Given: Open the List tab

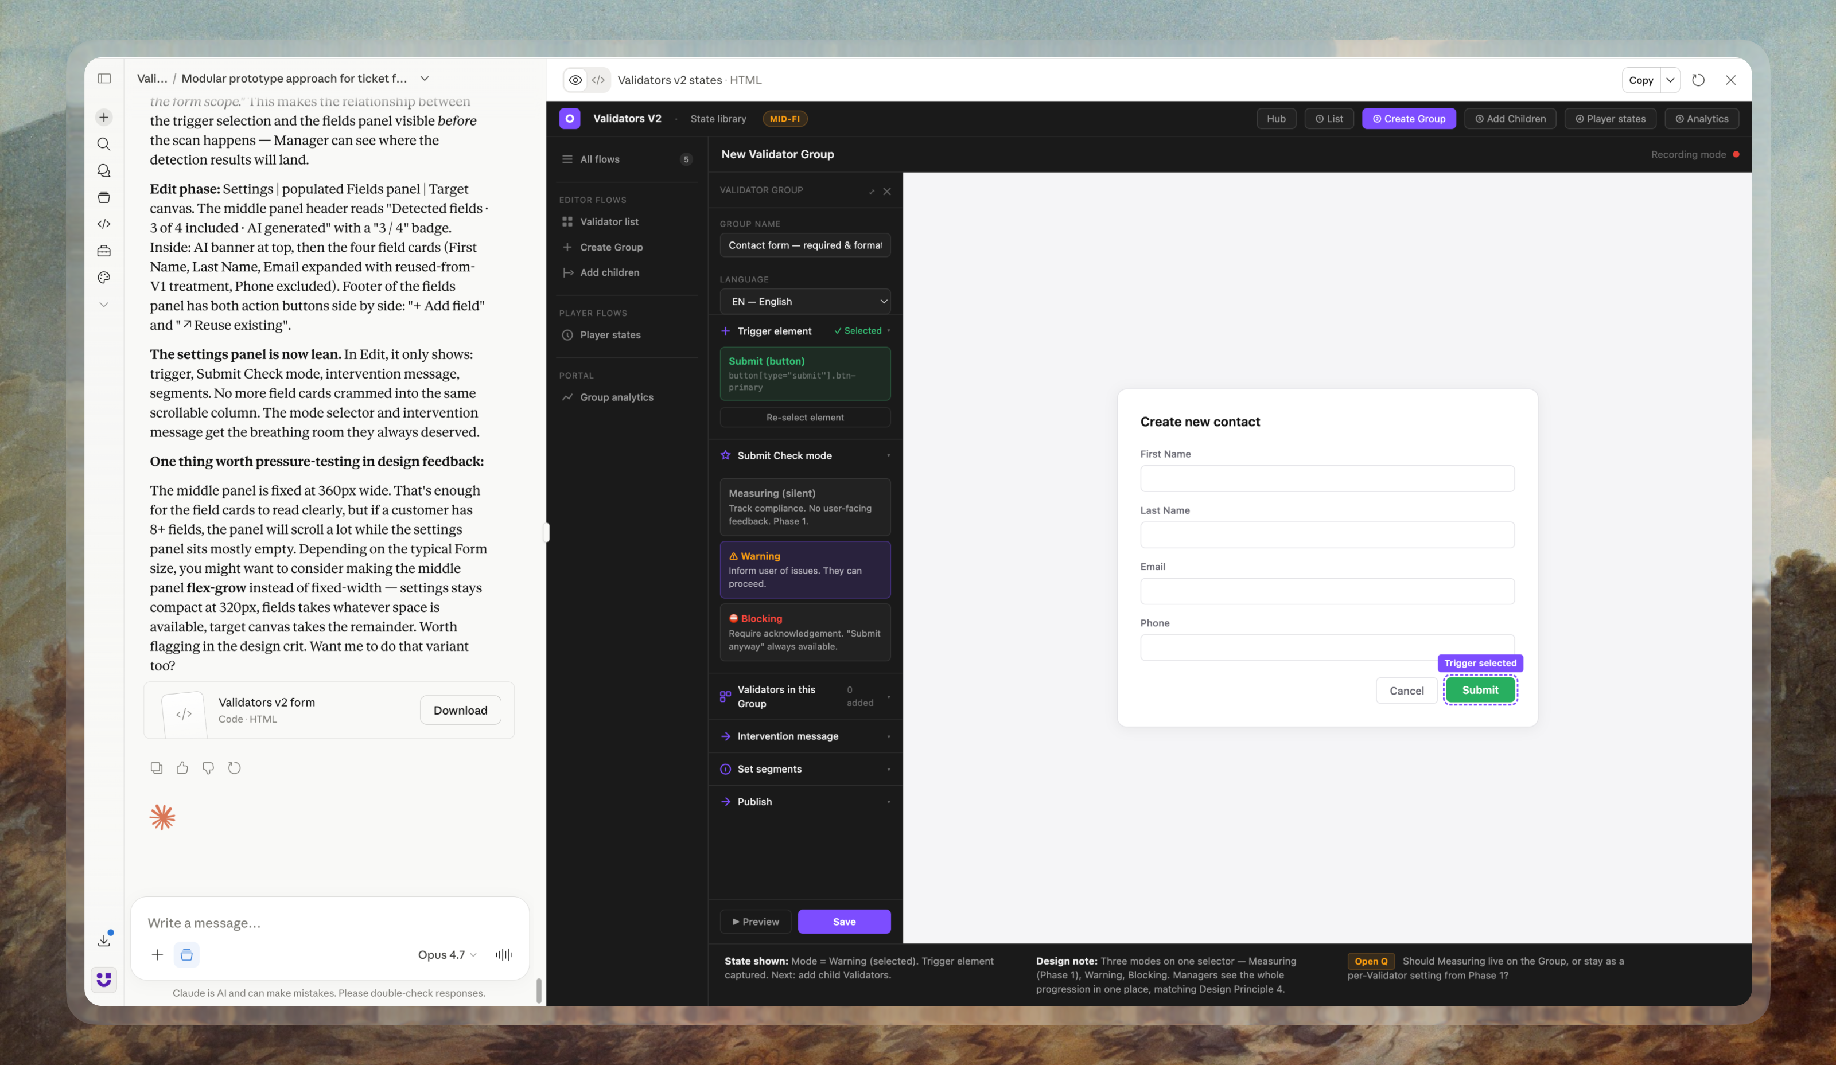Looking at the screenshot, I should [x=1329, y=119].
